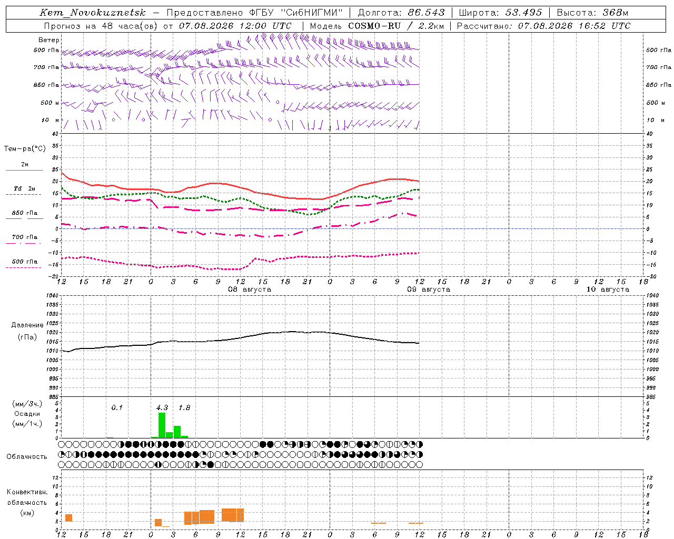
Task: Click the Облачность cloudiness label
Action: coord(27,456)
